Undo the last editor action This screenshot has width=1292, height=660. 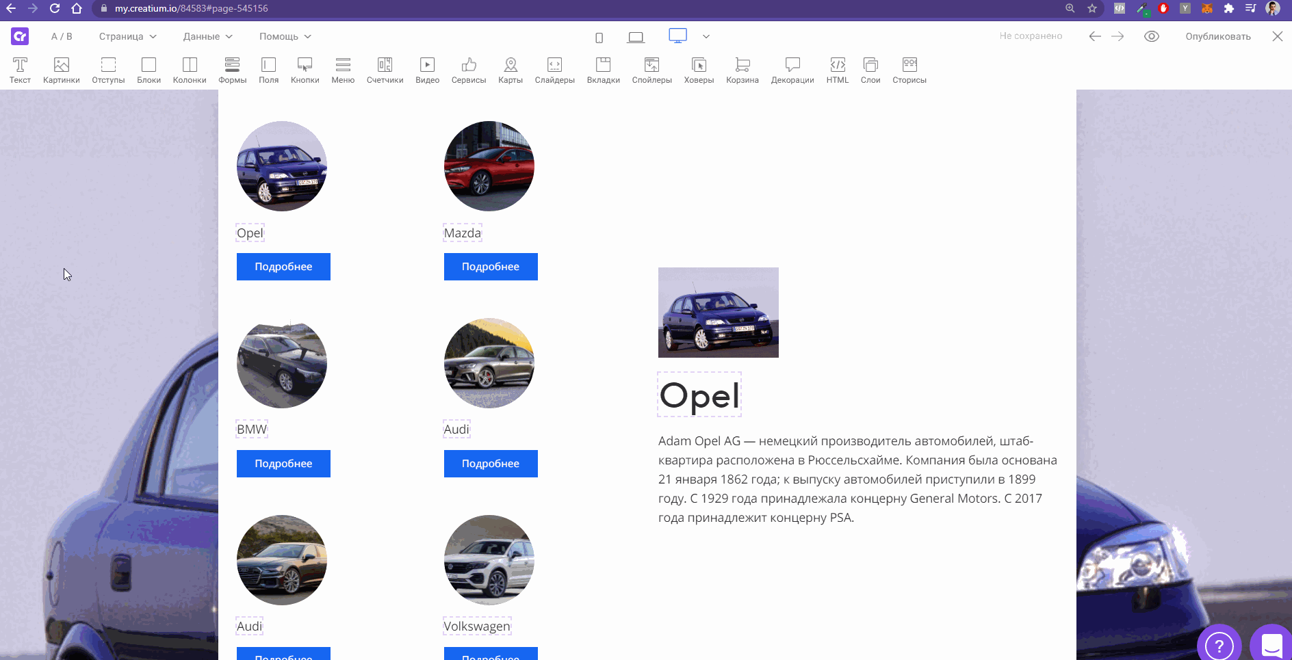1095,36
